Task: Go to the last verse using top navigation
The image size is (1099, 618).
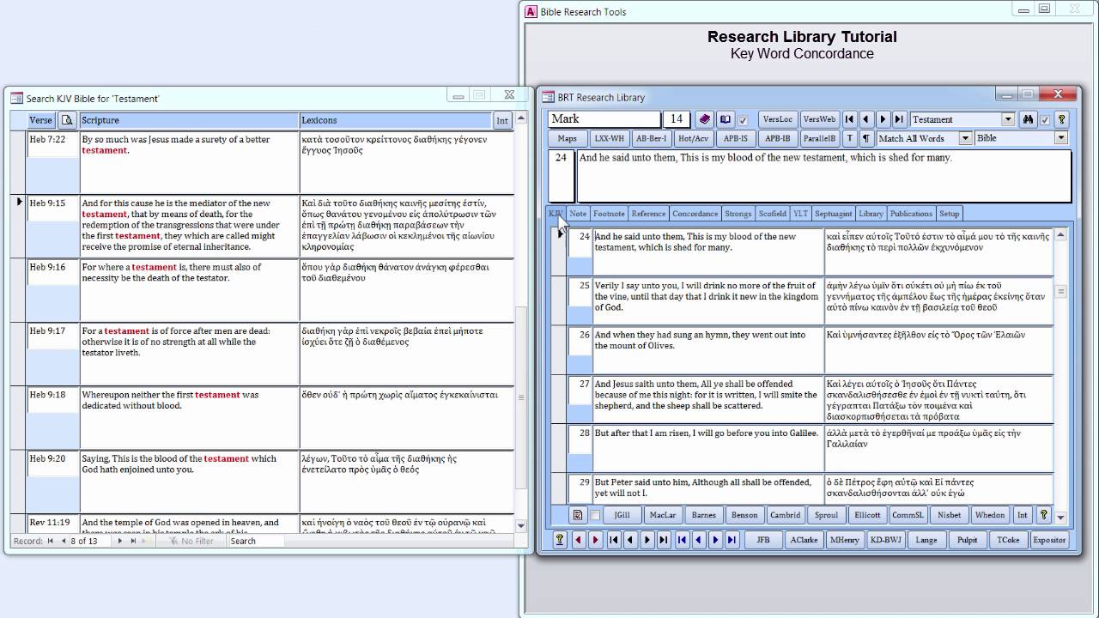Action: [x=899, y=119]
